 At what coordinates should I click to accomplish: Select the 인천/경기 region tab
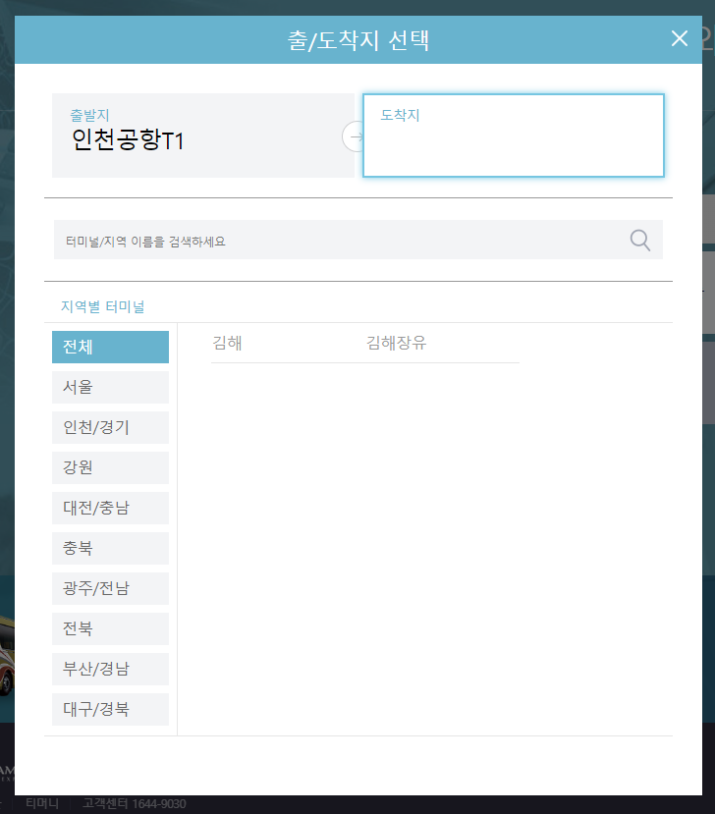pos(111,427)
